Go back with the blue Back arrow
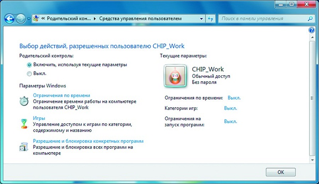319x184 pixels. (9, 19)
